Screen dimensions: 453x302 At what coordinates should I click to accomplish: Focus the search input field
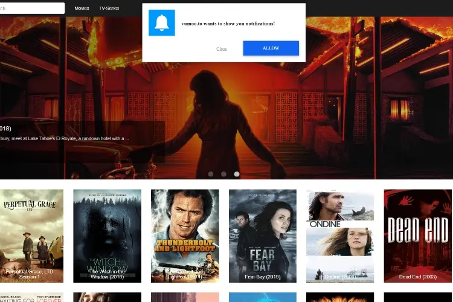click(32, 8)
